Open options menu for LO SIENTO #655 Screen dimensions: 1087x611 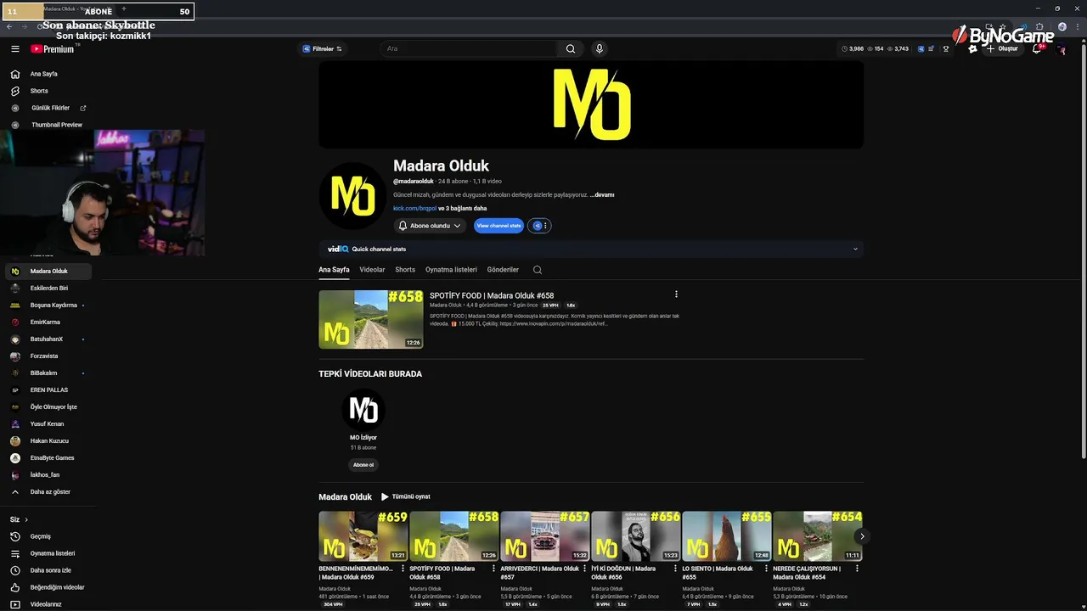(766, 569)
